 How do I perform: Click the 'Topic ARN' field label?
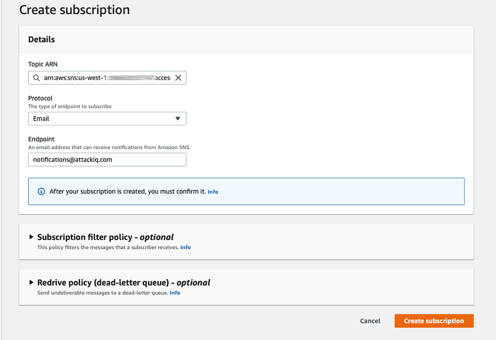(x=43, y=64)
